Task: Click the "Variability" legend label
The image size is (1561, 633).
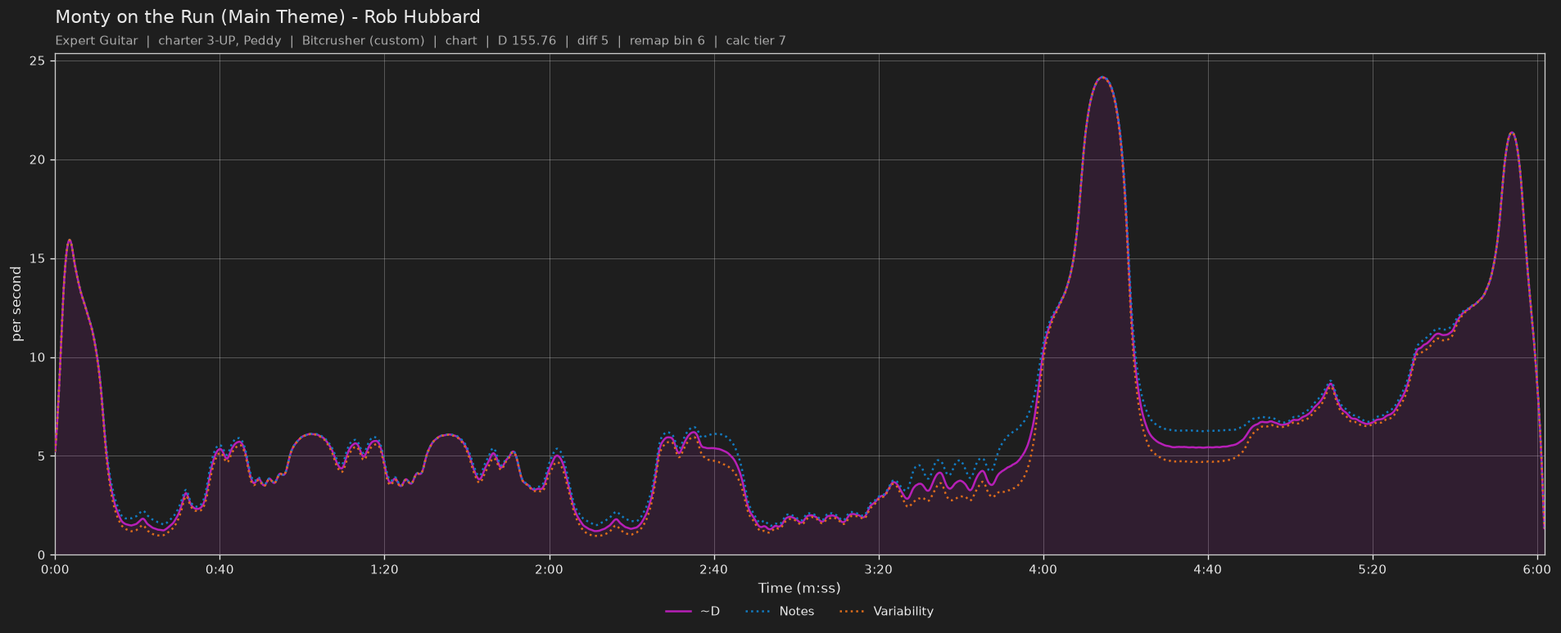Action: 903,612
